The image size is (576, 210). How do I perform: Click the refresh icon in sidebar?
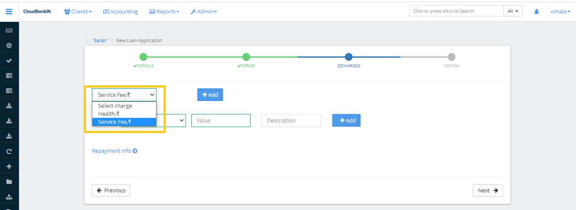9,152
